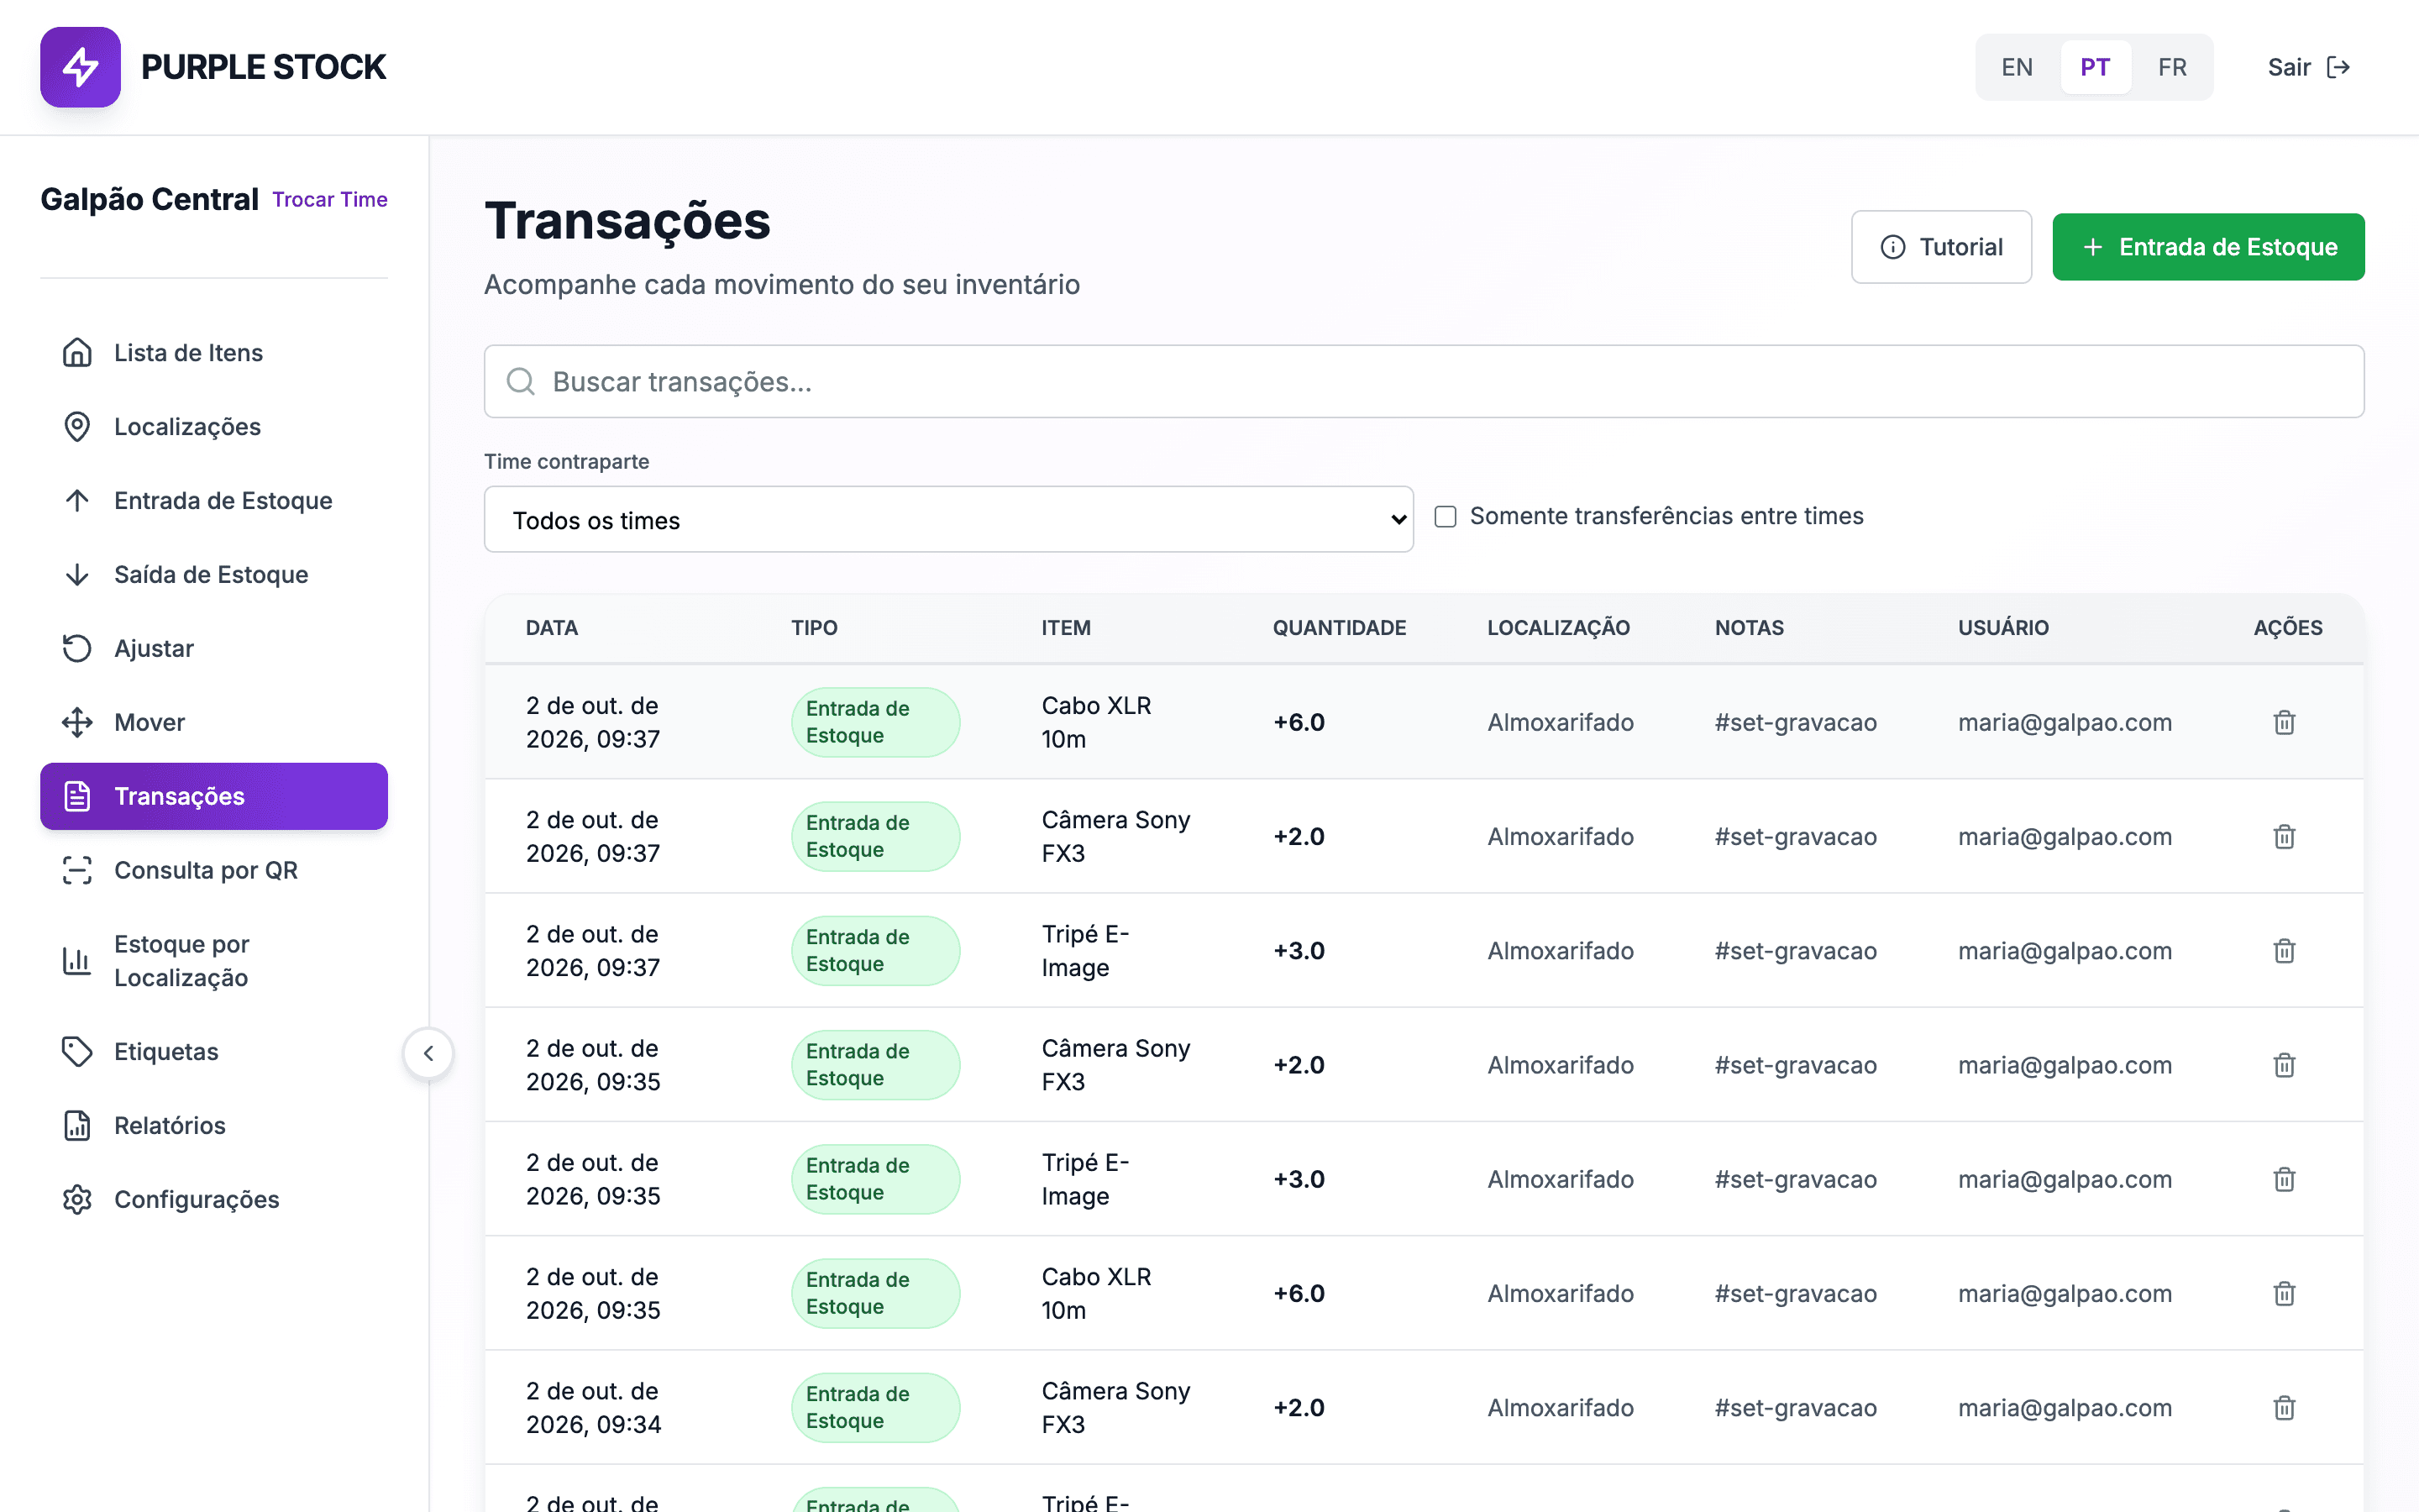
Task: Delete the 09:37 Cabo XLR 10m transaction
Action: pos(2284,722)
